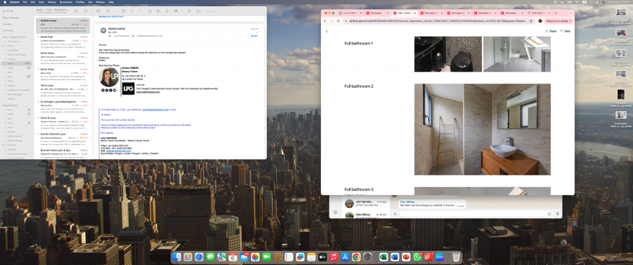Open skylight shower photo of Full bathroom 1
Screen dimensions: 633x265
point(517,54)
